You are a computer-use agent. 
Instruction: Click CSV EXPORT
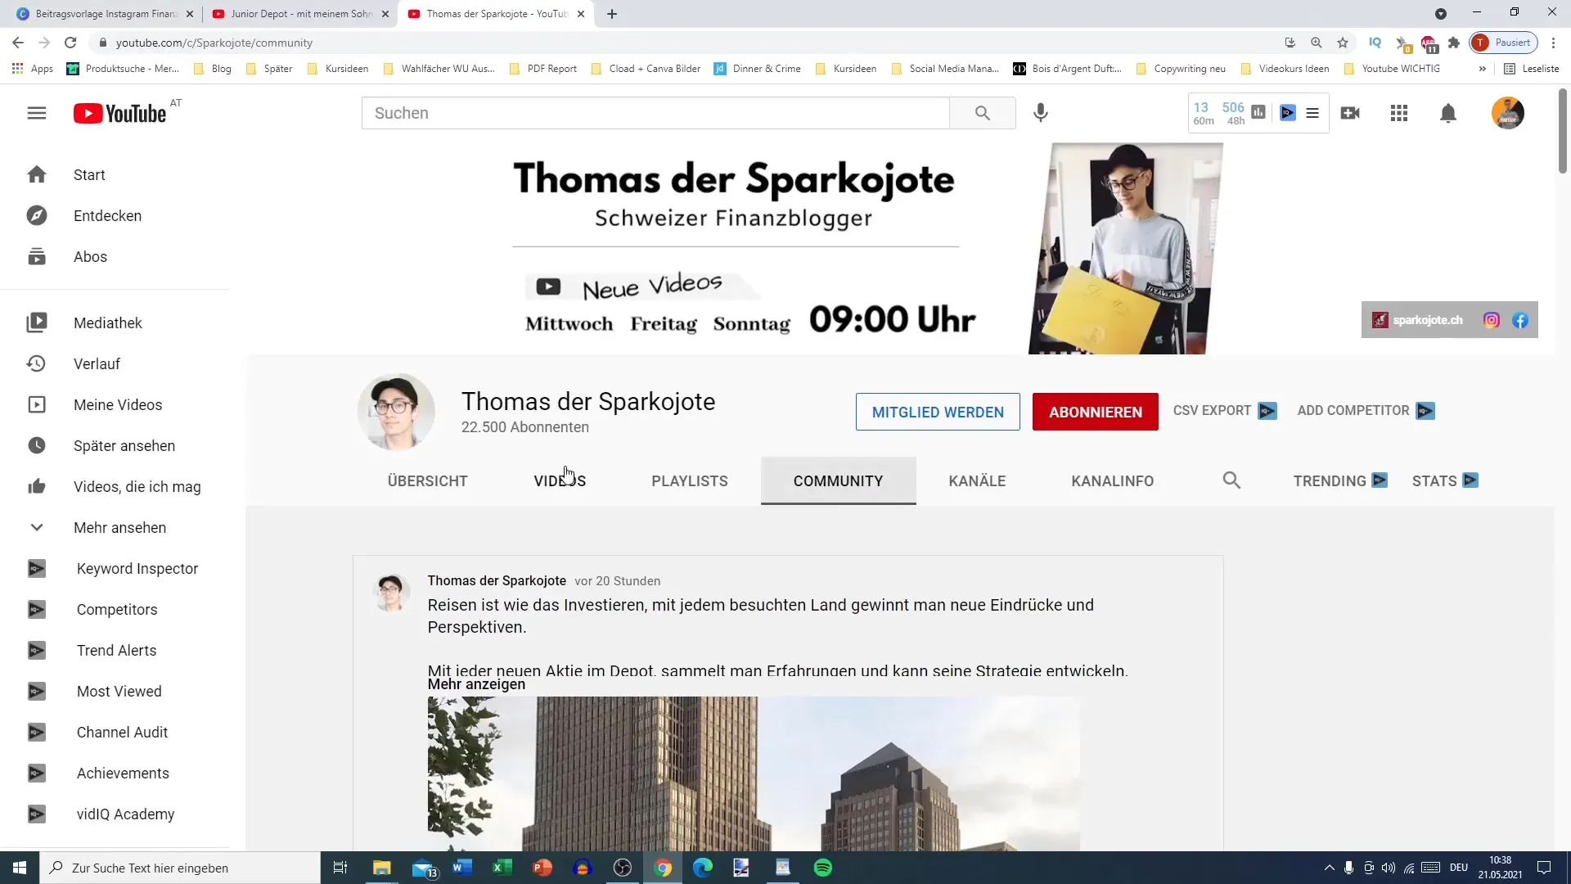pos(1225,411)
